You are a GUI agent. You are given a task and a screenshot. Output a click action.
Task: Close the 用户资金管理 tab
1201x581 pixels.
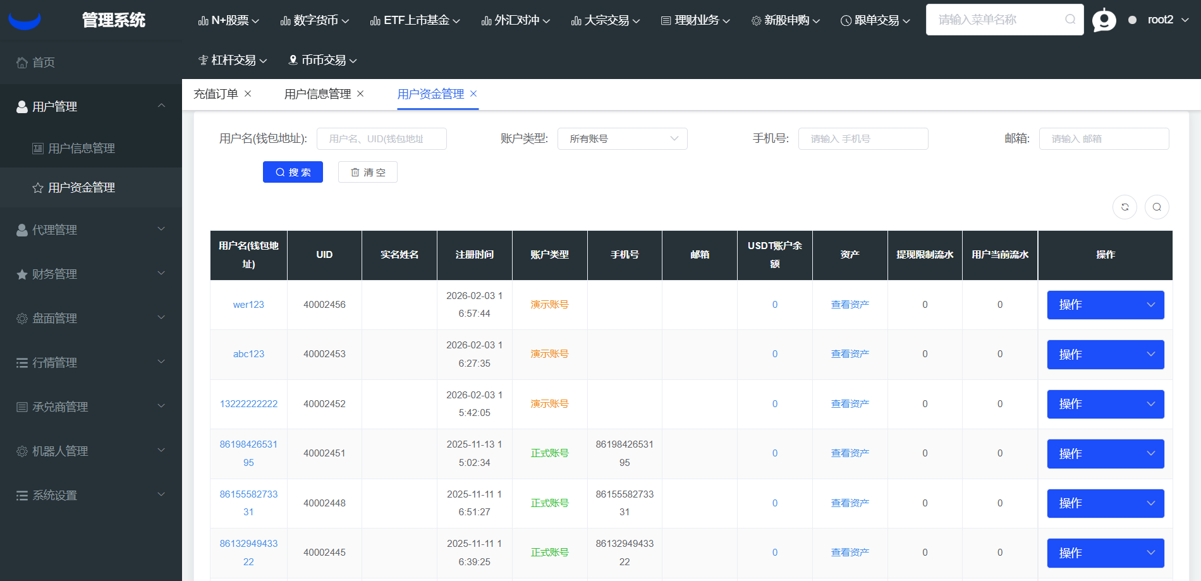[473, 94]
